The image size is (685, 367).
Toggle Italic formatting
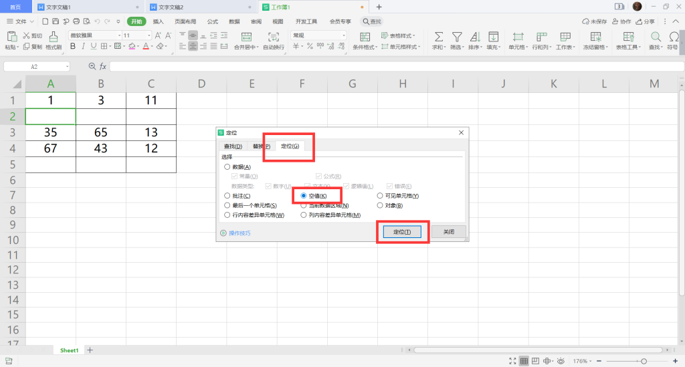(83, 46)
